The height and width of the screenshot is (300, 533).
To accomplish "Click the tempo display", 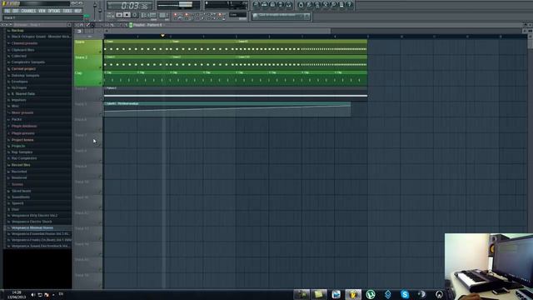I will 148,15.
